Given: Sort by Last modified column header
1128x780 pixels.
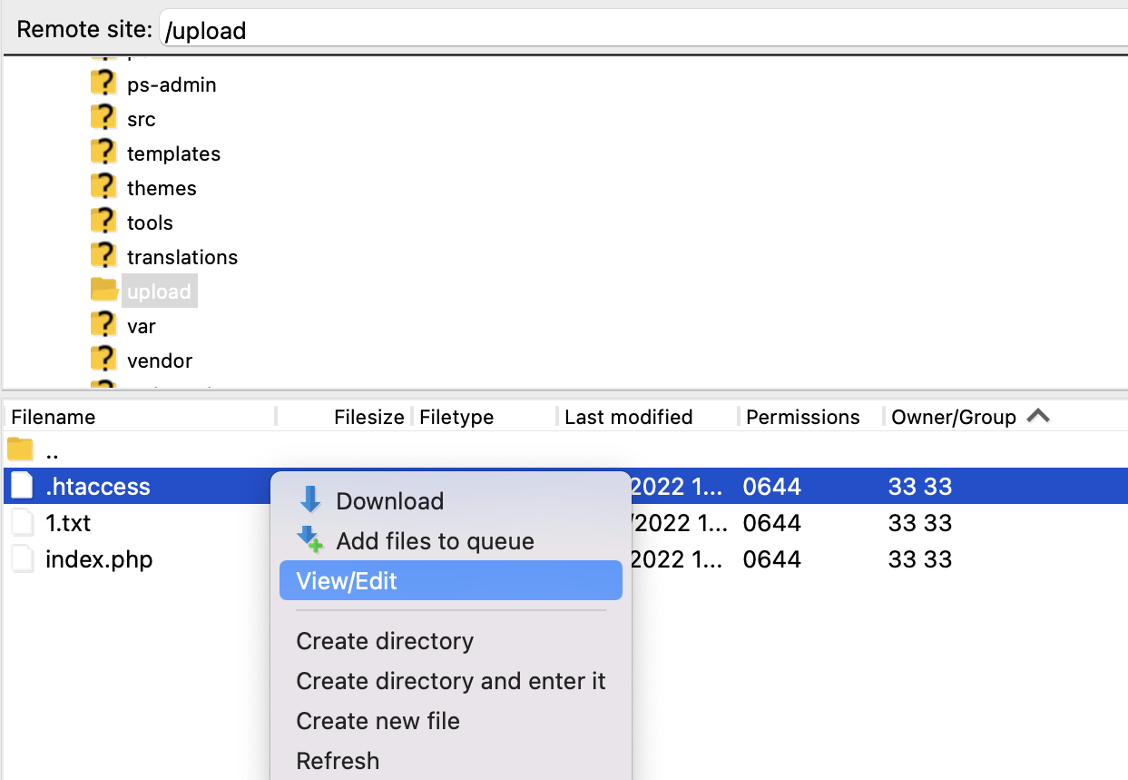Looking at the screenshot, I should click(648, 417).
